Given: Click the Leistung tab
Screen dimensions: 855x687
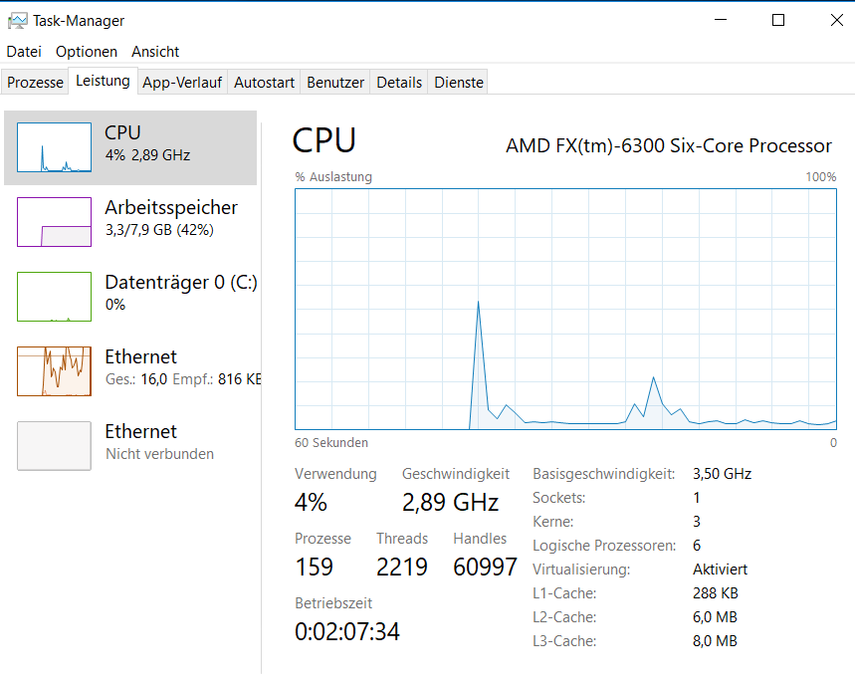Looking at the screenshot, I should tap(103, 82).
